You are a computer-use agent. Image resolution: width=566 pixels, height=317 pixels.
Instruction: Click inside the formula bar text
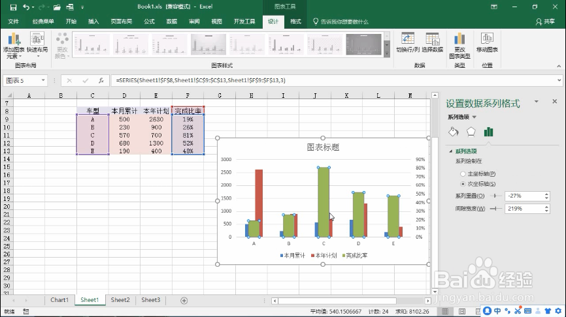point(201,80)
